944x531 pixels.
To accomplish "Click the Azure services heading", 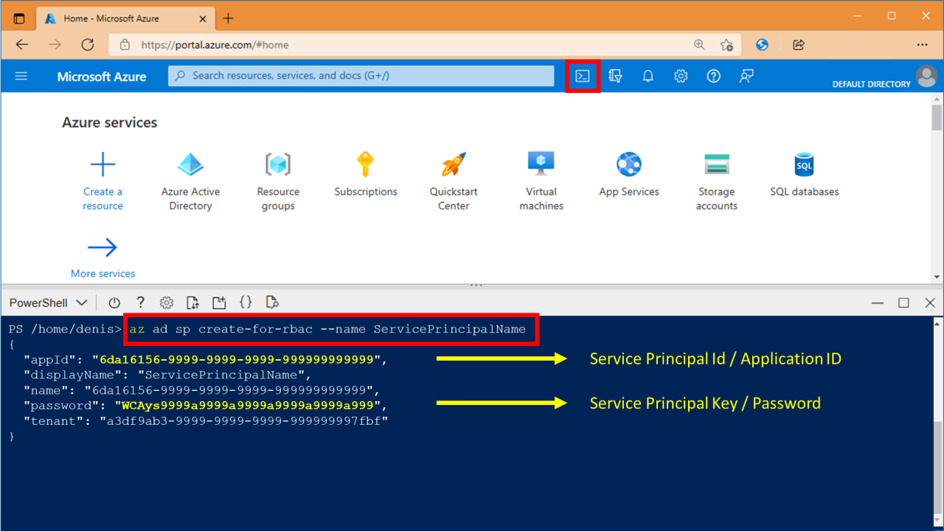I will (x=110, y=122).
